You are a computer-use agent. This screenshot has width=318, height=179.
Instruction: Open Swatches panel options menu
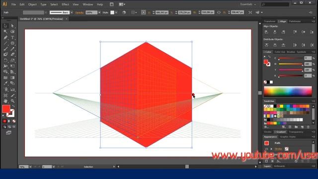click(x=313, y=101)
